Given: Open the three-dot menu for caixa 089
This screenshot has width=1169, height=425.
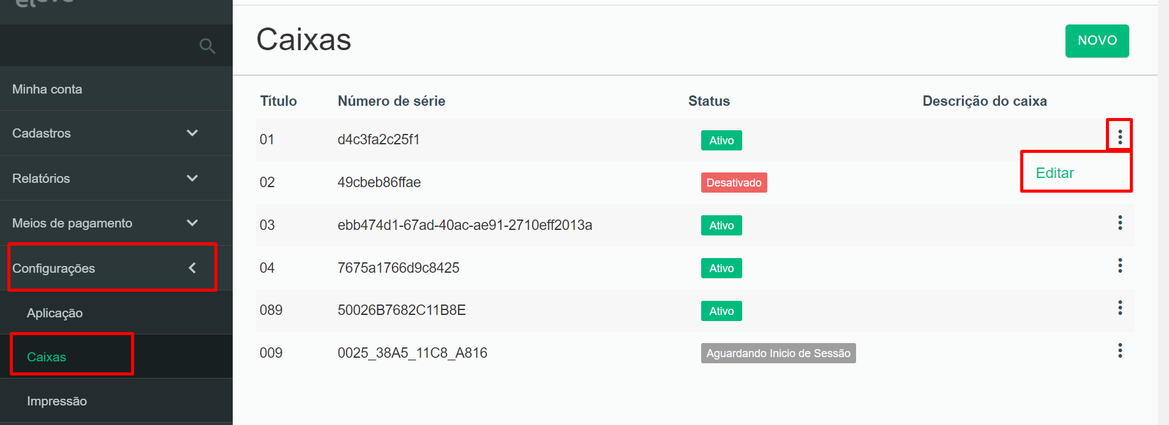Looking at the screenshot, I should (1120, 308).
